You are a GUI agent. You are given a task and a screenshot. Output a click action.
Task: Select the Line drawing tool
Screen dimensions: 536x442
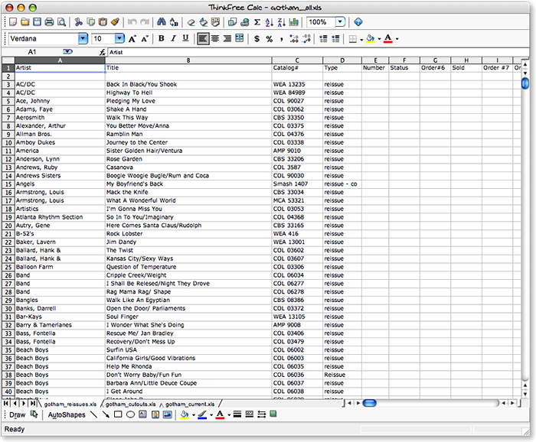point(93,414)
